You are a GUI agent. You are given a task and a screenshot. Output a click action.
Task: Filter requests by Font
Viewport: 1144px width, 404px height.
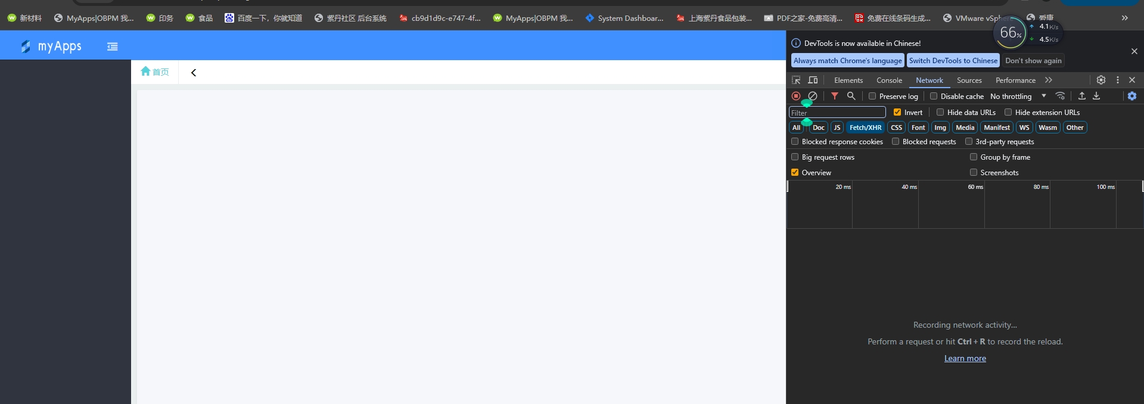pyautogui.click(x=918, y=128)
